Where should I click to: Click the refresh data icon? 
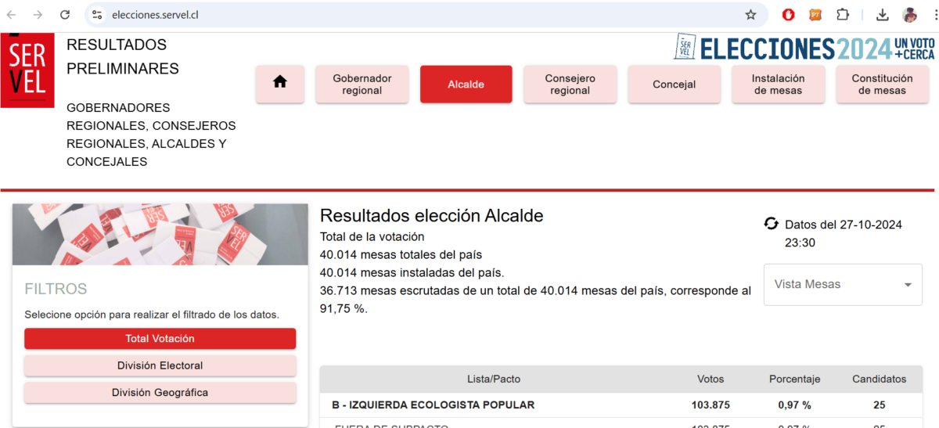[771, 225]
